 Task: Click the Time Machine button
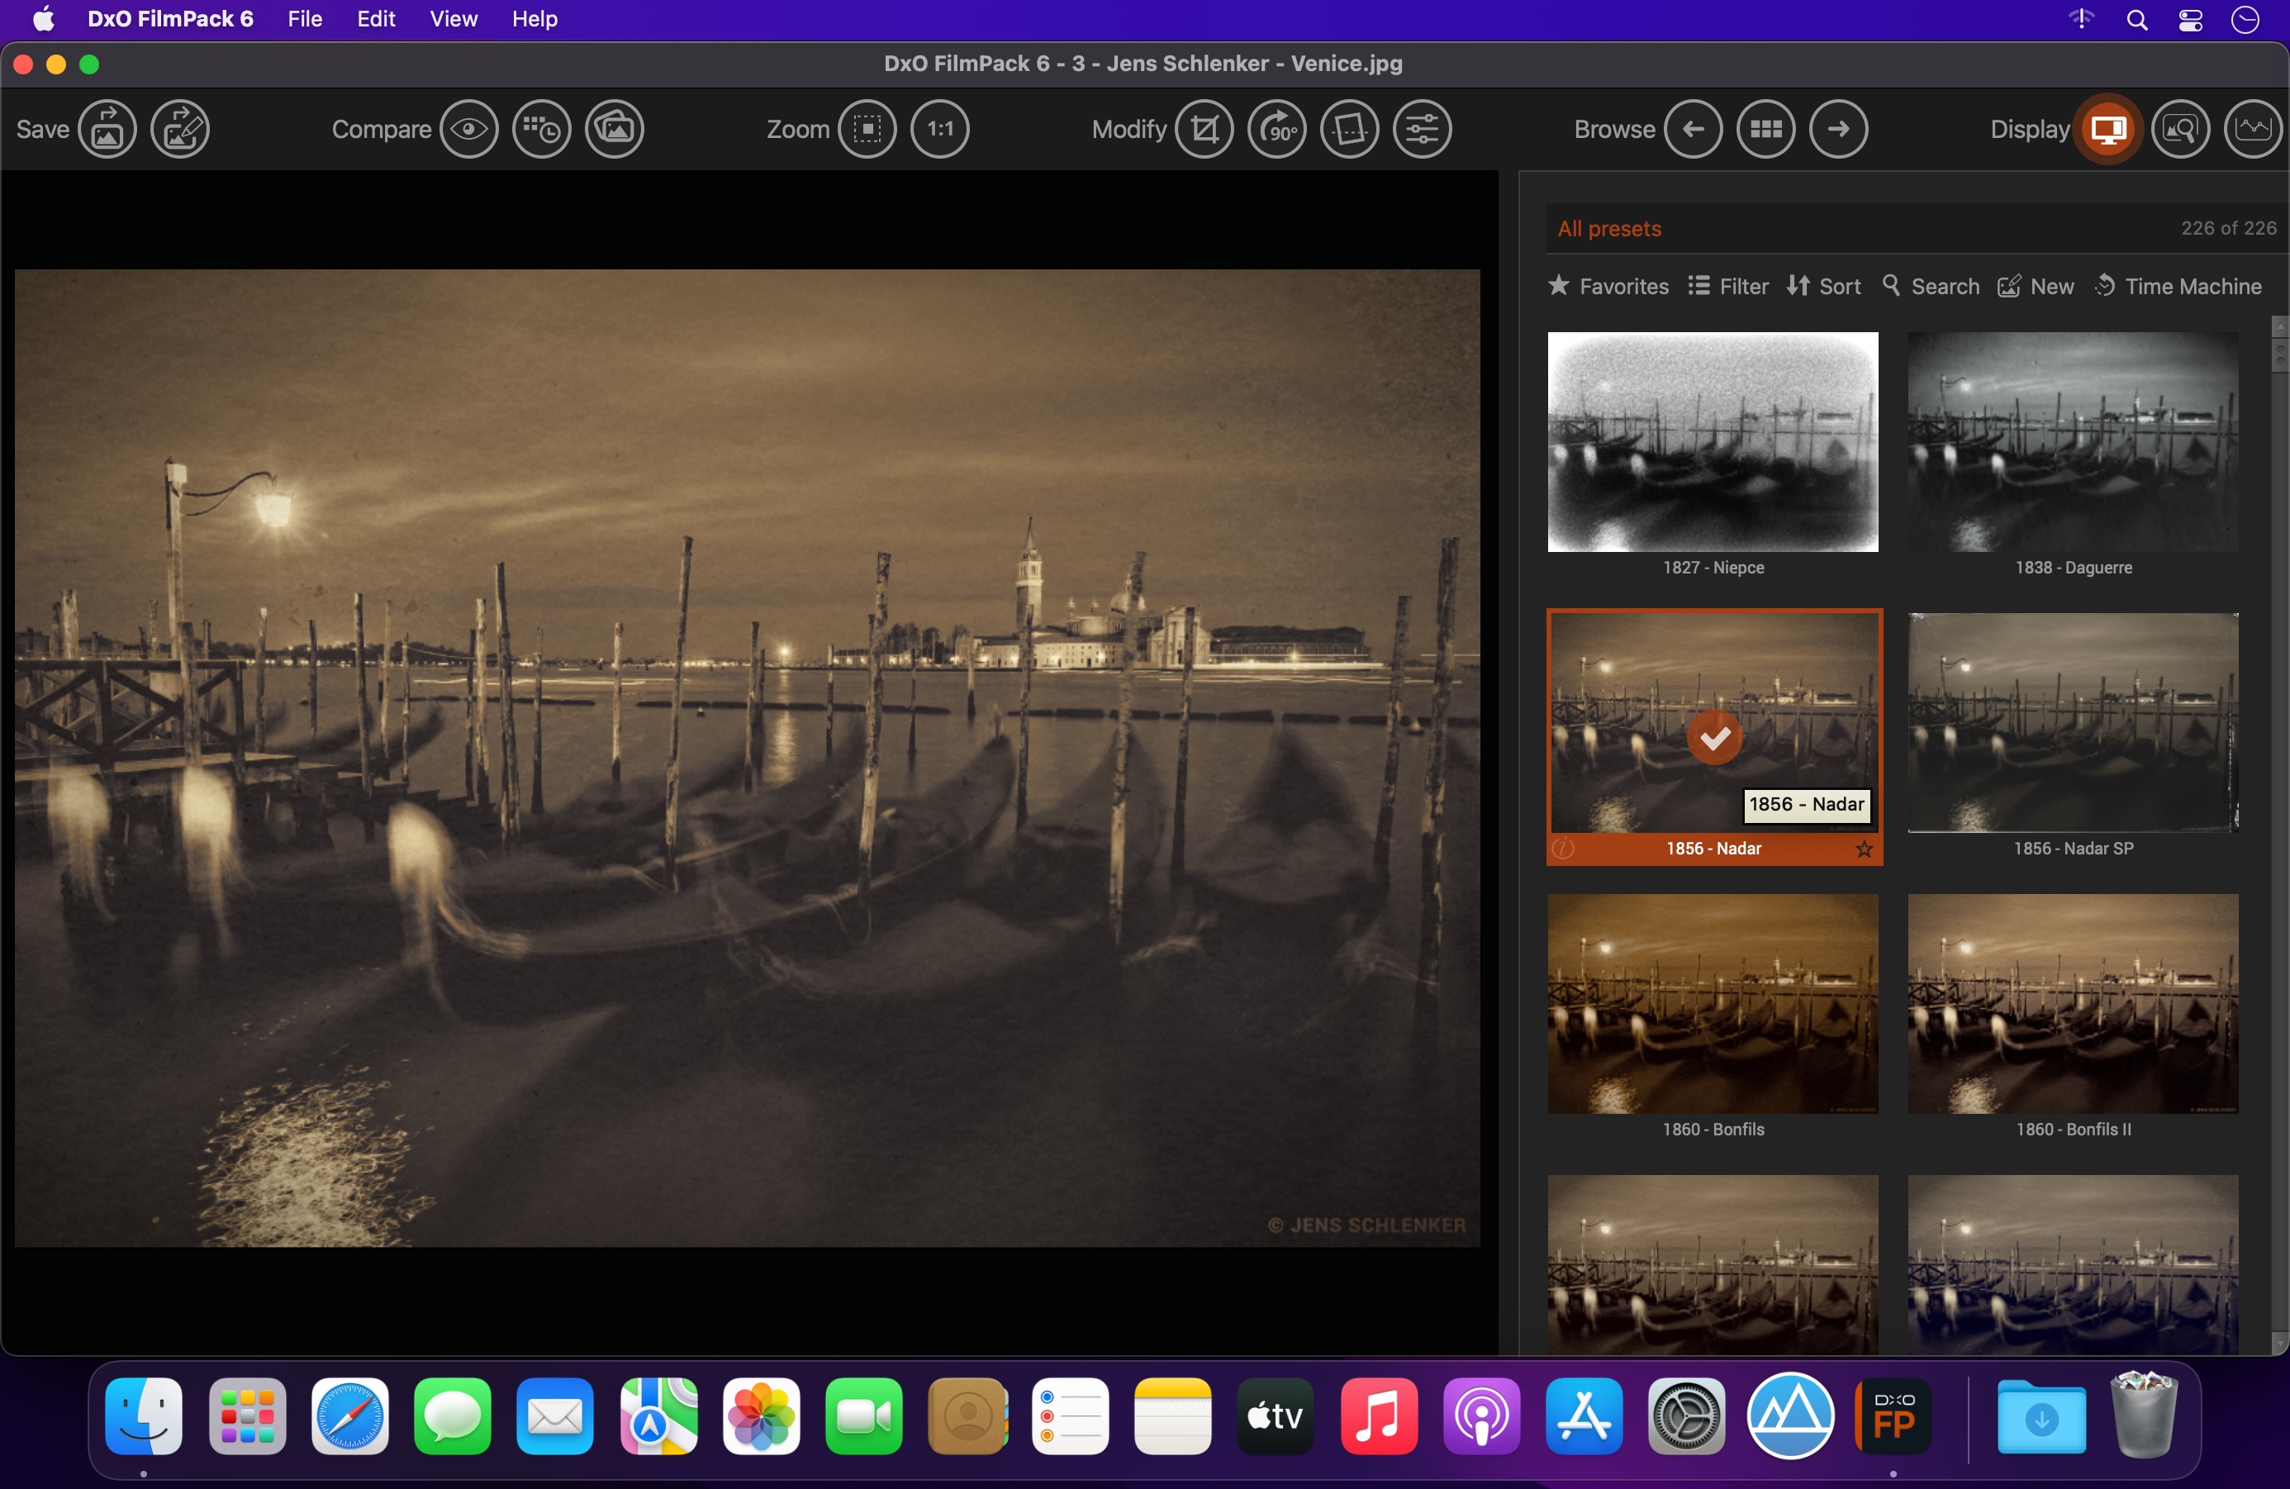coord(2178,287)
